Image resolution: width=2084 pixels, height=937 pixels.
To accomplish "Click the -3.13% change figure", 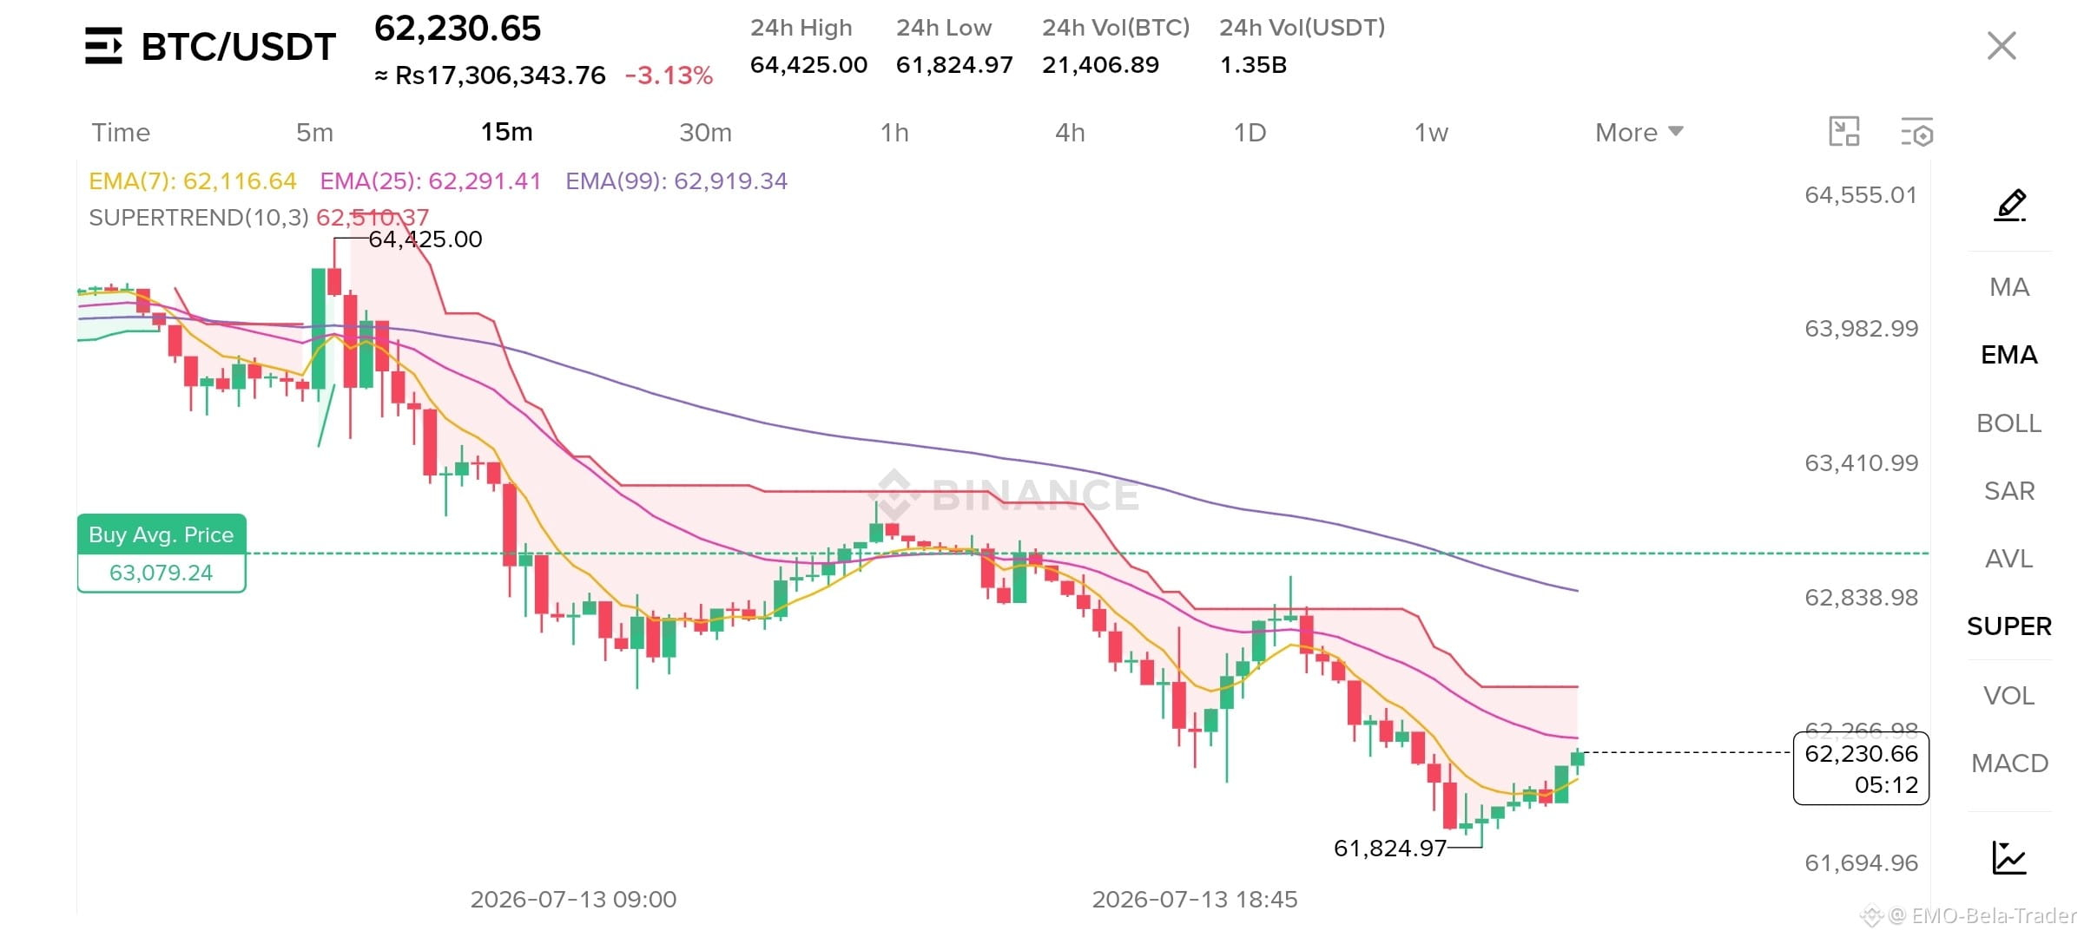I will click(669, 75).
